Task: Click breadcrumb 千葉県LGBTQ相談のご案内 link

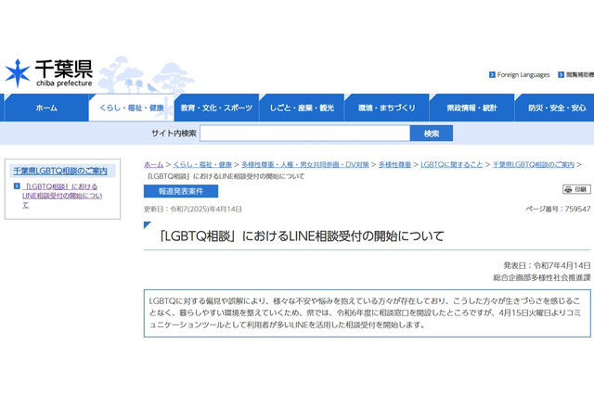Action: pos(534,165)
